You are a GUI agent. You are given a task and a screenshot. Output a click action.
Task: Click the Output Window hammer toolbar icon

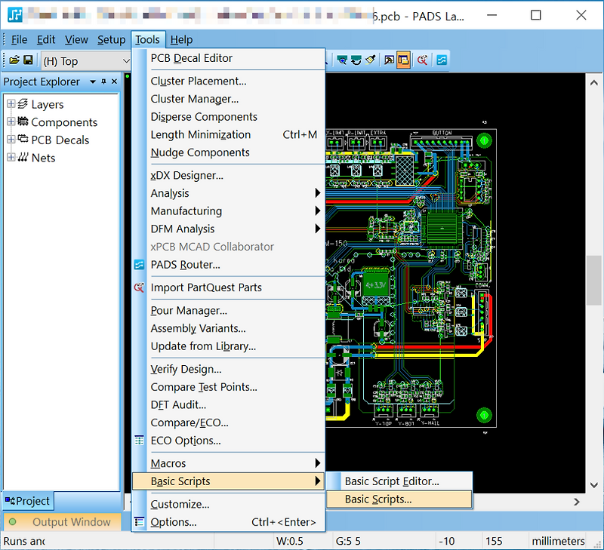point(389,60)
